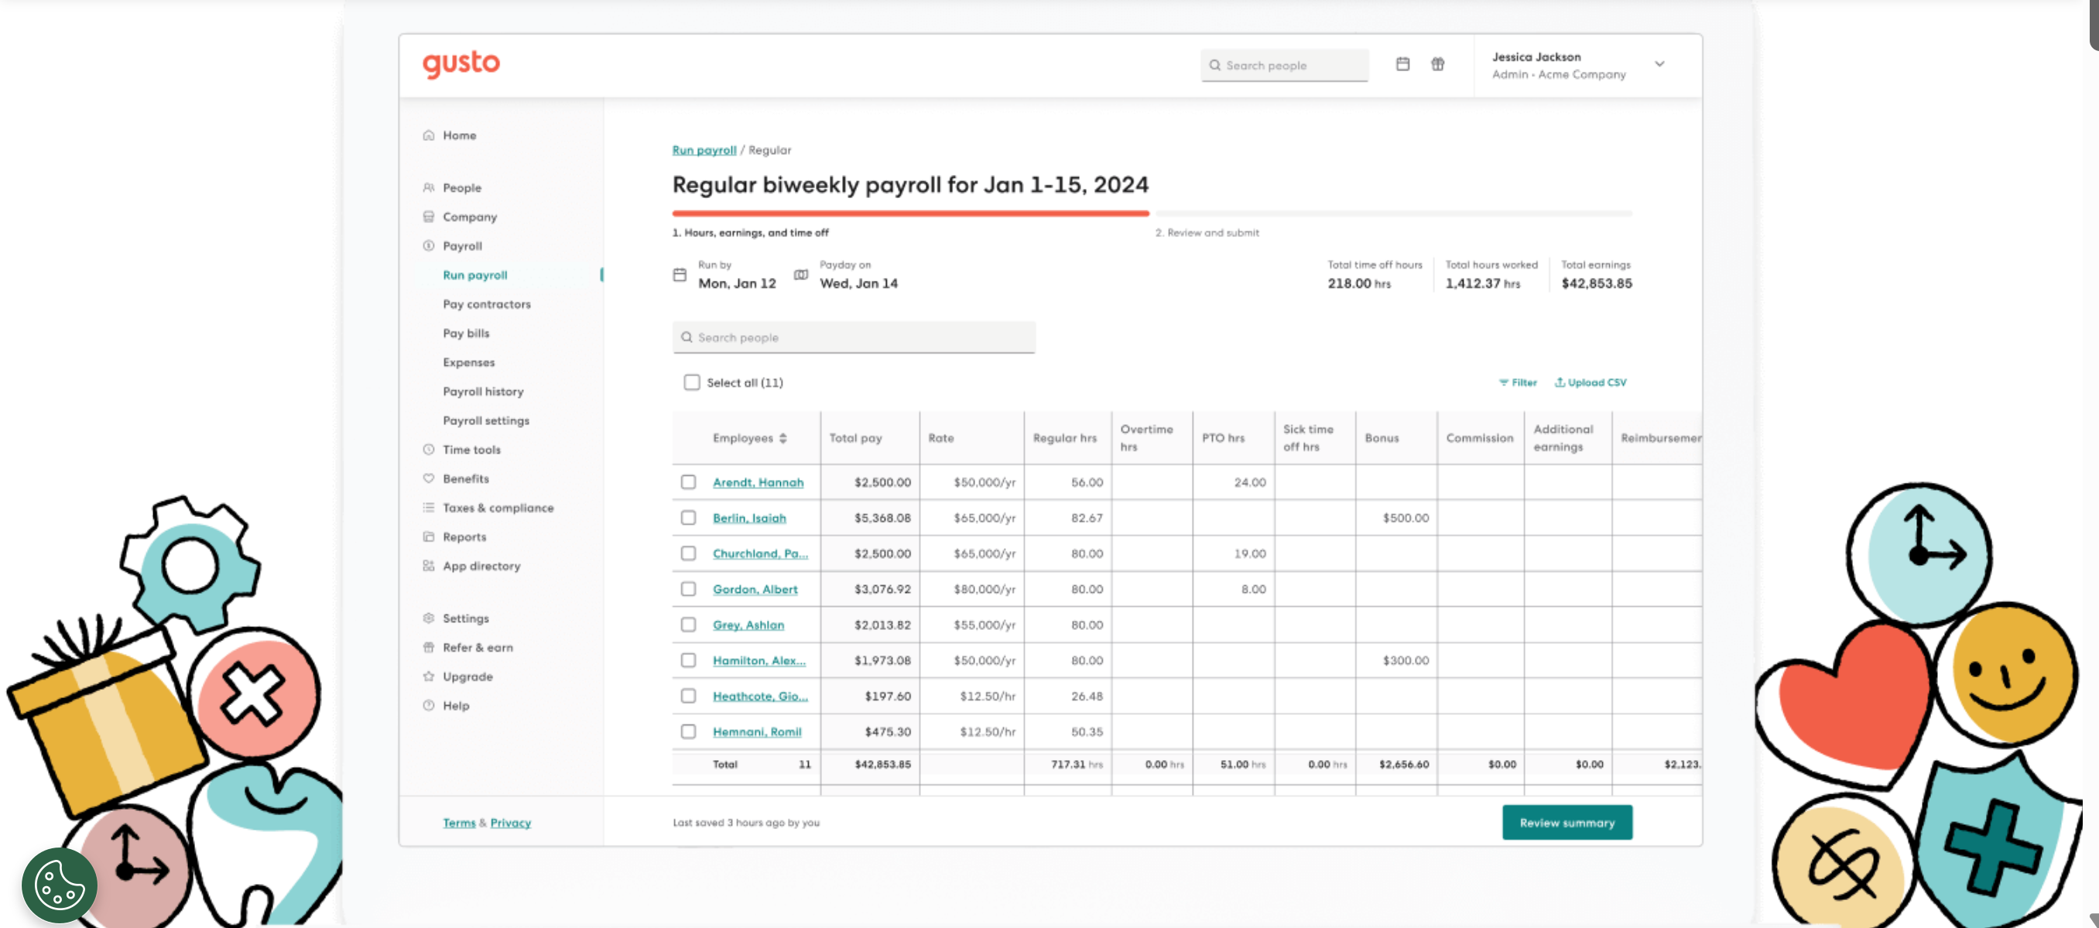The width and height of the screenshot is (2099, 928).
Task: Open Run payroll in sidebar
Action: pyautogui.click(x=475, y=276)
